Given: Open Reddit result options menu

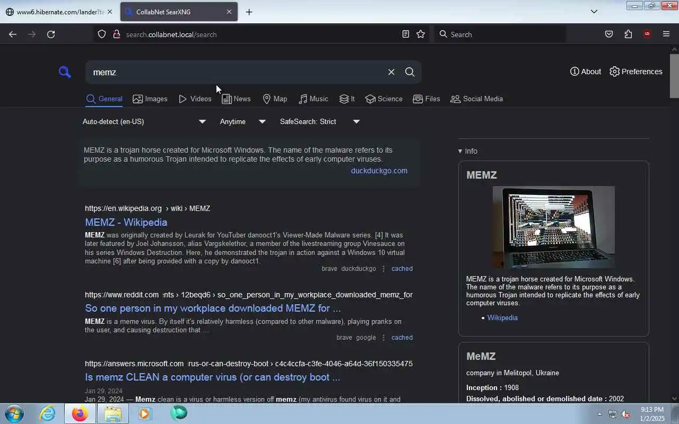Looking at the screenshot, I should (384, 338).
